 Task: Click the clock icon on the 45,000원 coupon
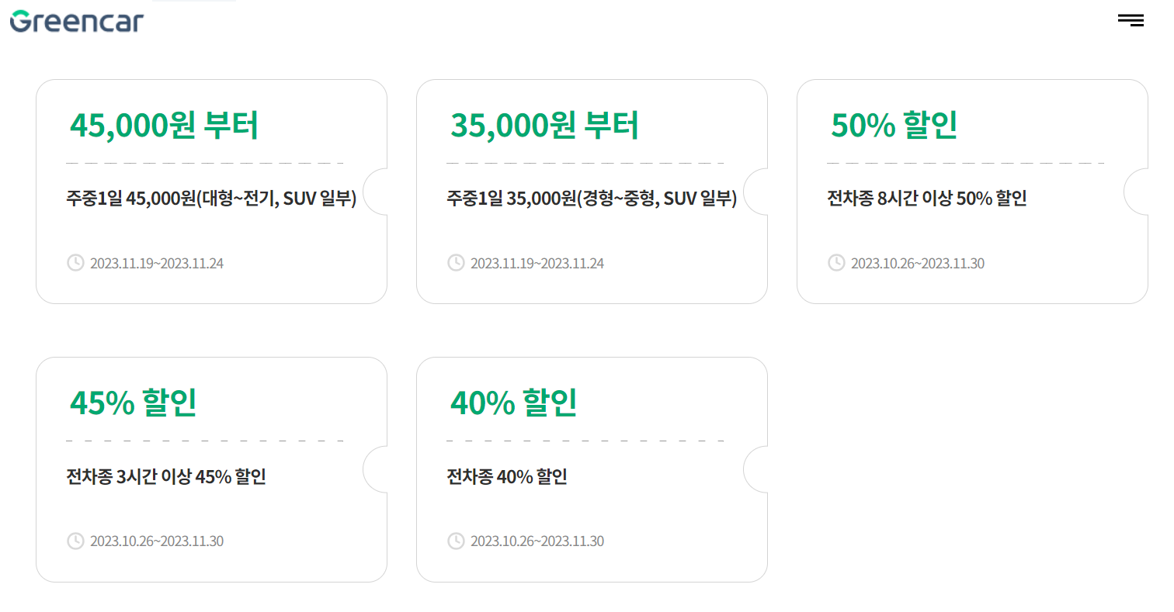point(75,263)
